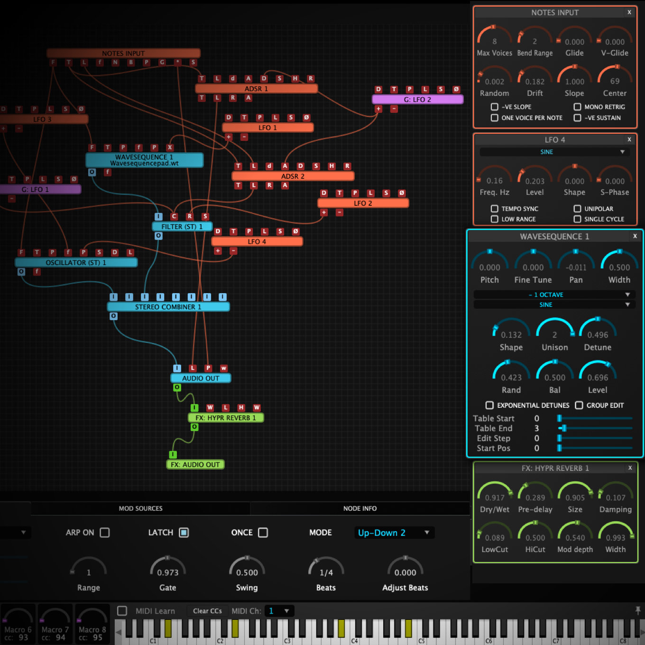Viewport: 645px width, 645px height.
Task: Click the Gate knob in arpeggiator
Action: tap(167, 569)
